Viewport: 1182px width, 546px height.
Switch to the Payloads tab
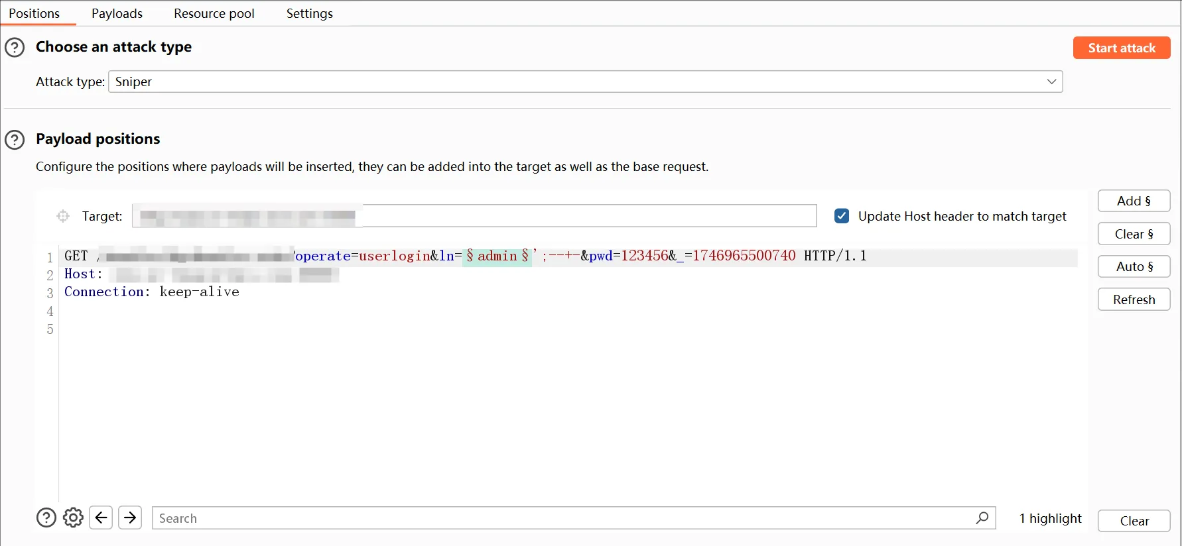coord(117,13)
